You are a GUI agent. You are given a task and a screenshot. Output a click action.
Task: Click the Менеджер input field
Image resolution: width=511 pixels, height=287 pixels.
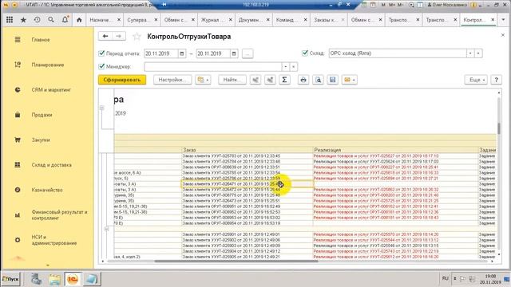pos(213,67)
